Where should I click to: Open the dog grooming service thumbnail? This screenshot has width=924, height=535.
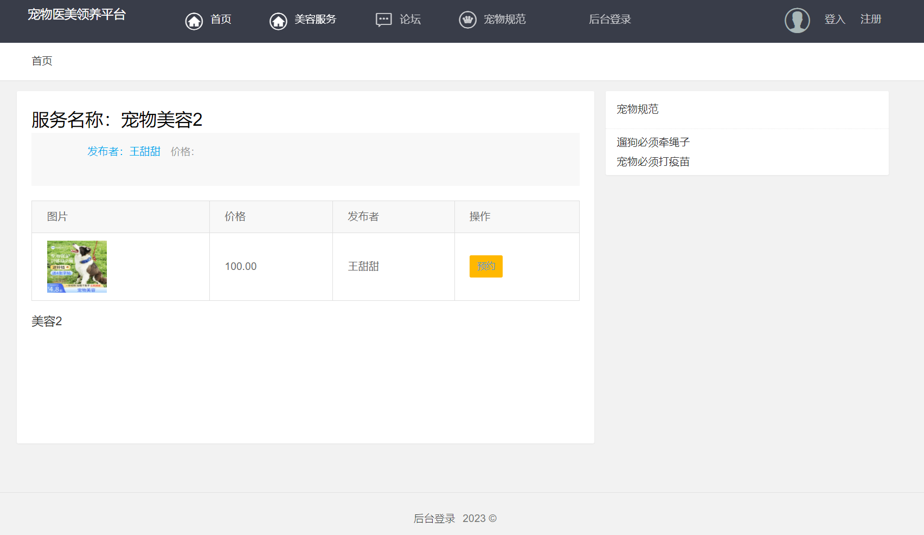(77, 267)
